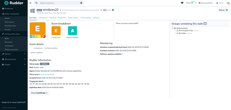Click the Administration gear icon
Screen dimensions: 231x110
[x=3, y=59]
